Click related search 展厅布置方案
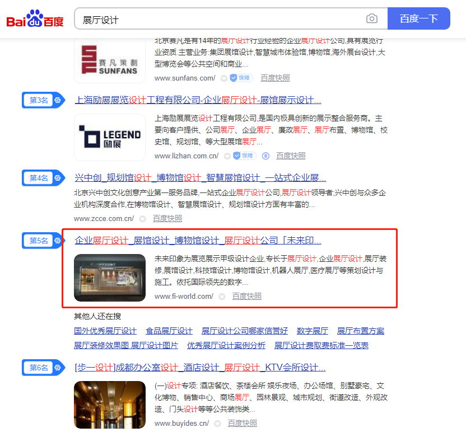 point(361,331)
